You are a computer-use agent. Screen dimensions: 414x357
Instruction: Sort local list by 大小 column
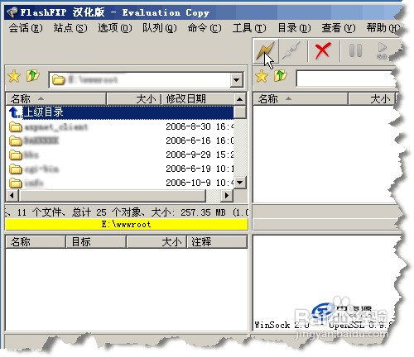133,99
